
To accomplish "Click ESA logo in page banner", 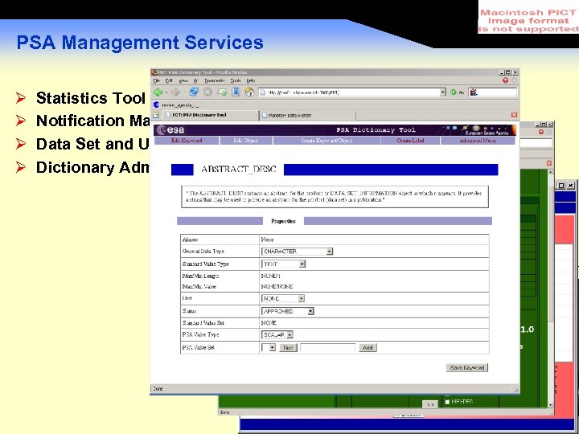I will (x=170, y=130).
